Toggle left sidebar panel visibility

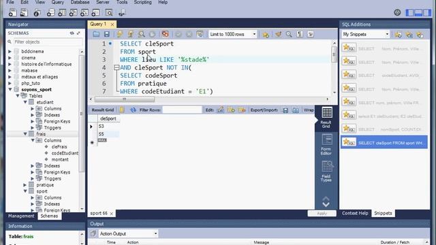point(409,12)
